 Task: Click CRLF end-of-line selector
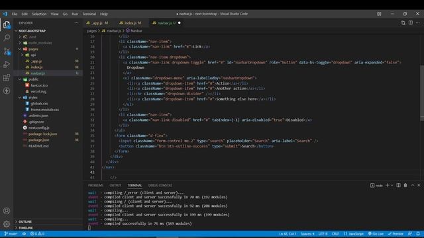[335, 233]
